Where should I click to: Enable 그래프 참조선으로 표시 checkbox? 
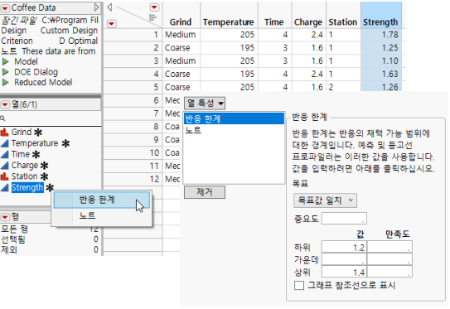click(x=299, y=286)
